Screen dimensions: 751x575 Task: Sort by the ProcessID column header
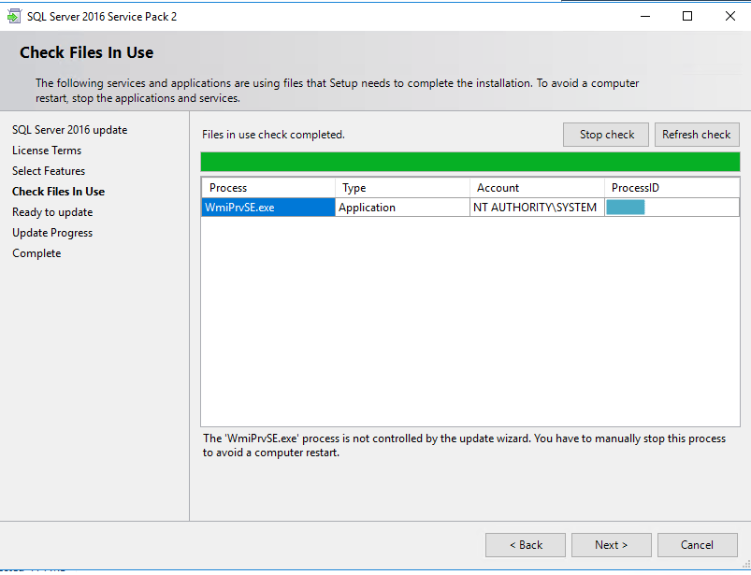(672, 188)
